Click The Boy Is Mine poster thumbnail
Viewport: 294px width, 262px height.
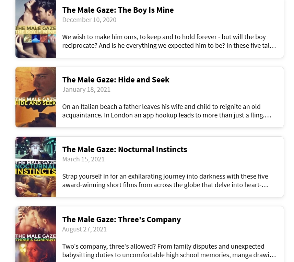tap(36, 29)
